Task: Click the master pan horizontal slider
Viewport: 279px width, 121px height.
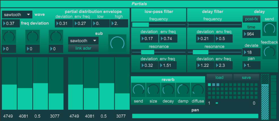Action: (x=195, y=116)
